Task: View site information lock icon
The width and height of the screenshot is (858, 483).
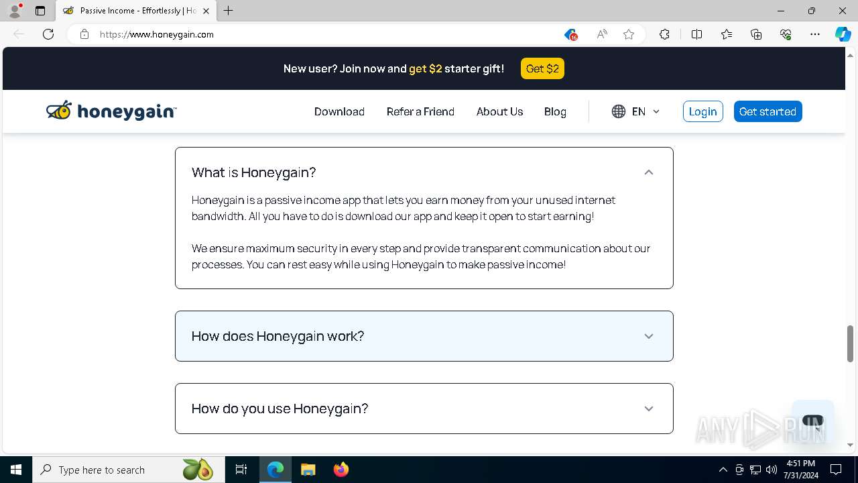Action: coord(84,34)
